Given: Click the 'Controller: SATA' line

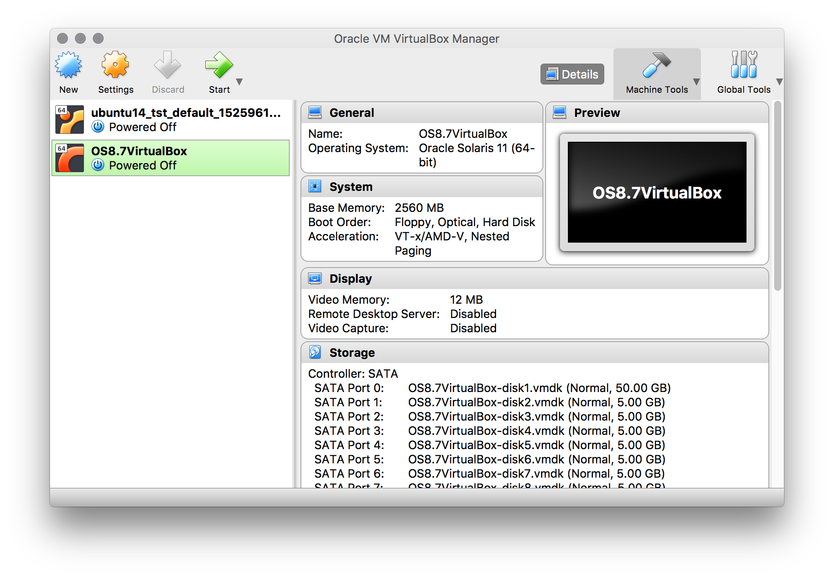Looking at the screenshot, I should [x=353, y=374].
